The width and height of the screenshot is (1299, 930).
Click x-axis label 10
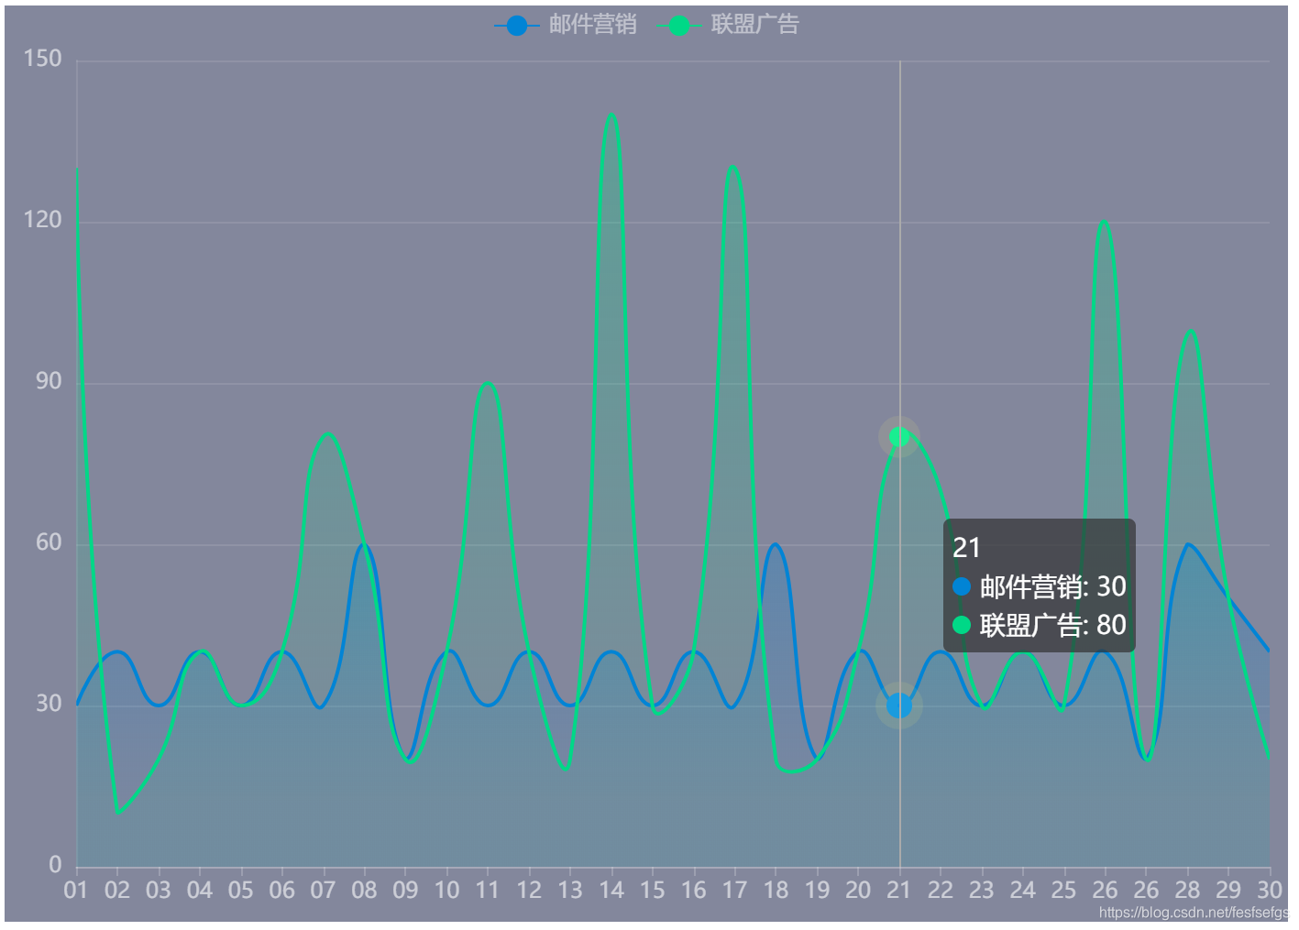tap(446, 890)
